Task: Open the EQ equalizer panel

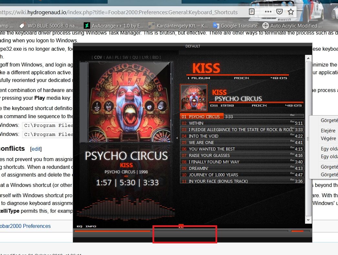Action: tap(79, 226)
